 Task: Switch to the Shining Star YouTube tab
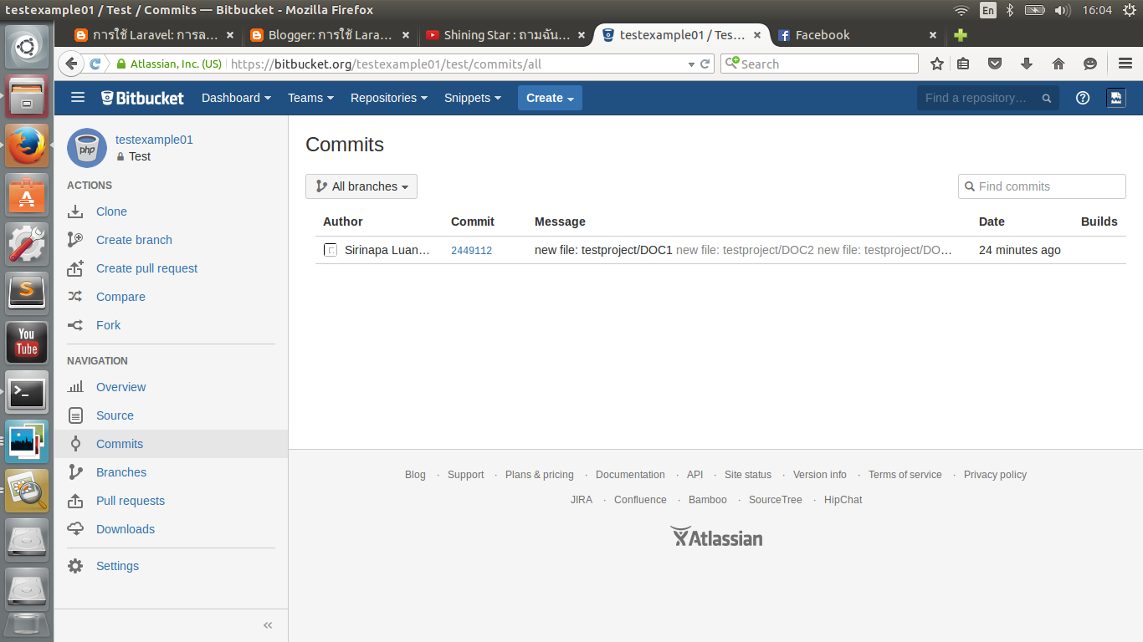[x=505, y=35]
